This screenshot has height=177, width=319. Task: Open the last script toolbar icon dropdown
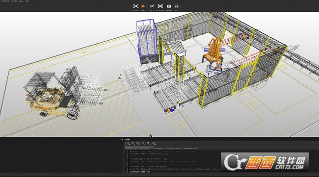pos(154,144)
